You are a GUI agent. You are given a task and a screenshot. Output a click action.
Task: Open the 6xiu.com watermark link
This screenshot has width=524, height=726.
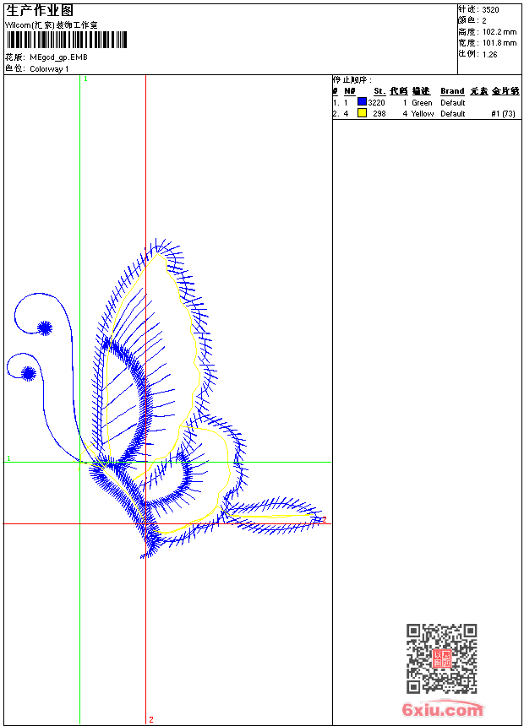(x=442, y=710)
